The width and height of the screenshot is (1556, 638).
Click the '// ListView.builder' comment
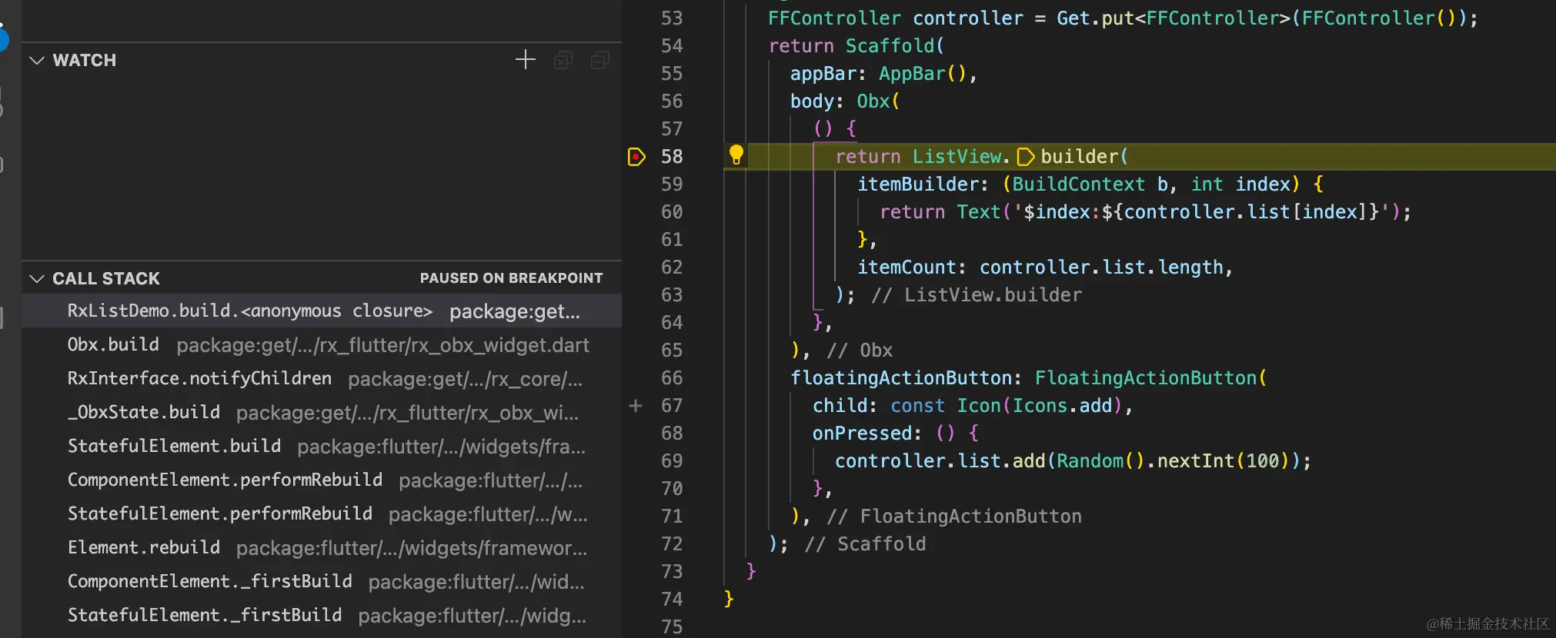977,295
